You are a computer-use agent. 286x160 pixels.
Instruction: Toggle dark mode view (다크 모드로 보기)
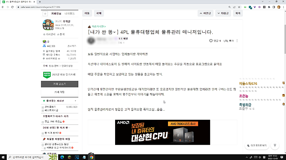tap(257, 145)
